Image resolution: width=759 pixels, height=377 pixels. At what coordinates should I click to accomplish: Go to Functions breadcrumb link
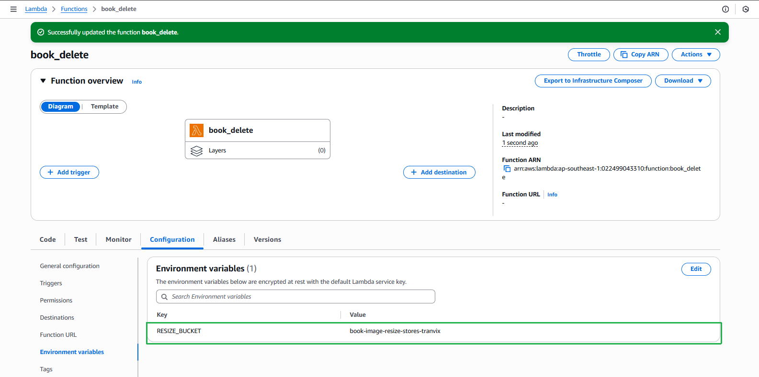[x=74, y=9]
